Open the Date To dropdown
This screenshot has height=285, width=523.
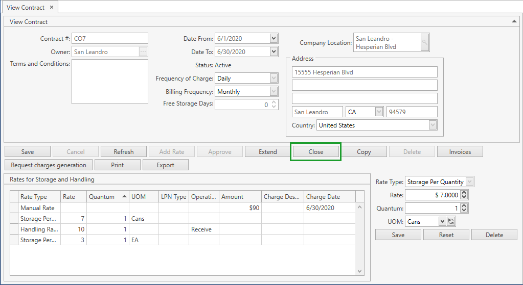click(274, 51)
